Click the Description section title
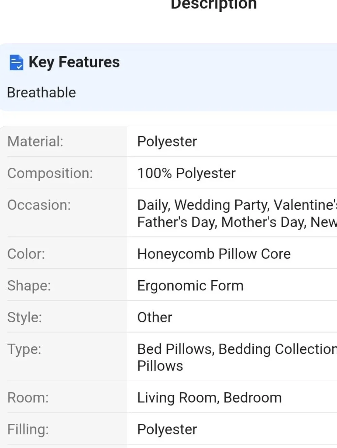This screenshot has height=448, width=337. tap(214, 5)
